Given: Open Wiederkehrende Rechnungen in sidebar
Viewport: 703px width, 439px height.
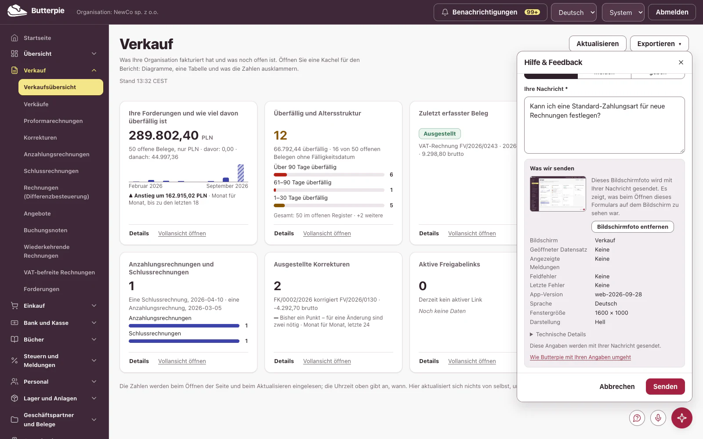Looking at the screenshot, I should point(61,251).
